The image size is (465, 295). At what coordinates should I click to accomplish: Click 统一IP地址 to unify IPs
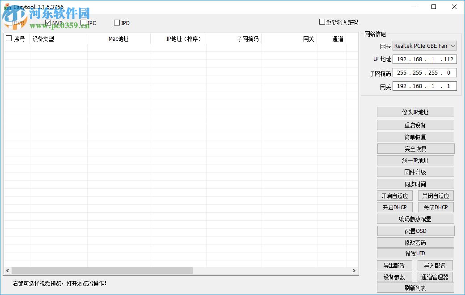coord(415,160)
